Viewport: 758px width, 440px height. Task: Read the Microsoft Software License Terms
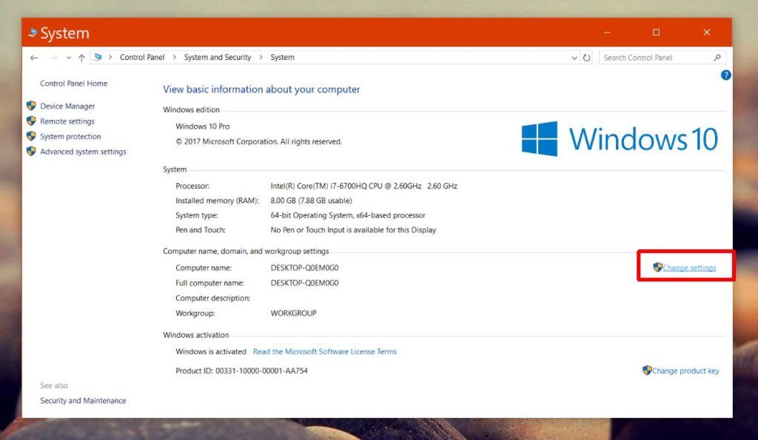[x=325, y=351]
